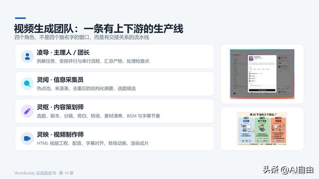Click the pencil icon beside 灵枢 · 内容策划师

coord(27,111)
